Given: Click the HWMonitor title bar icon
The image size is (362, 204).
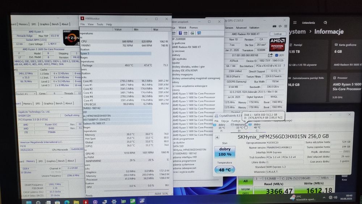Looking at the screenshot, I should point(82,18).
